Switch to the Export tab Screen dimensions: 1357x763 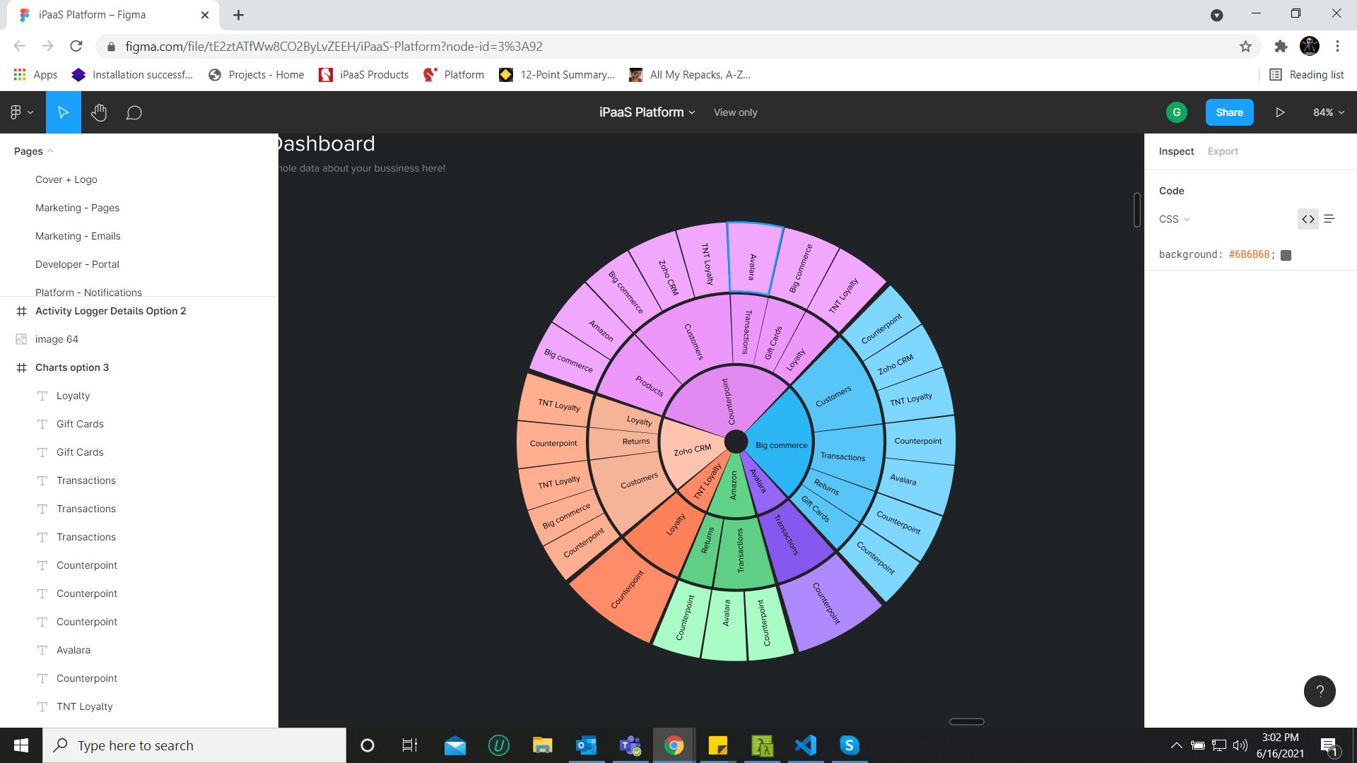point(1223,151)
